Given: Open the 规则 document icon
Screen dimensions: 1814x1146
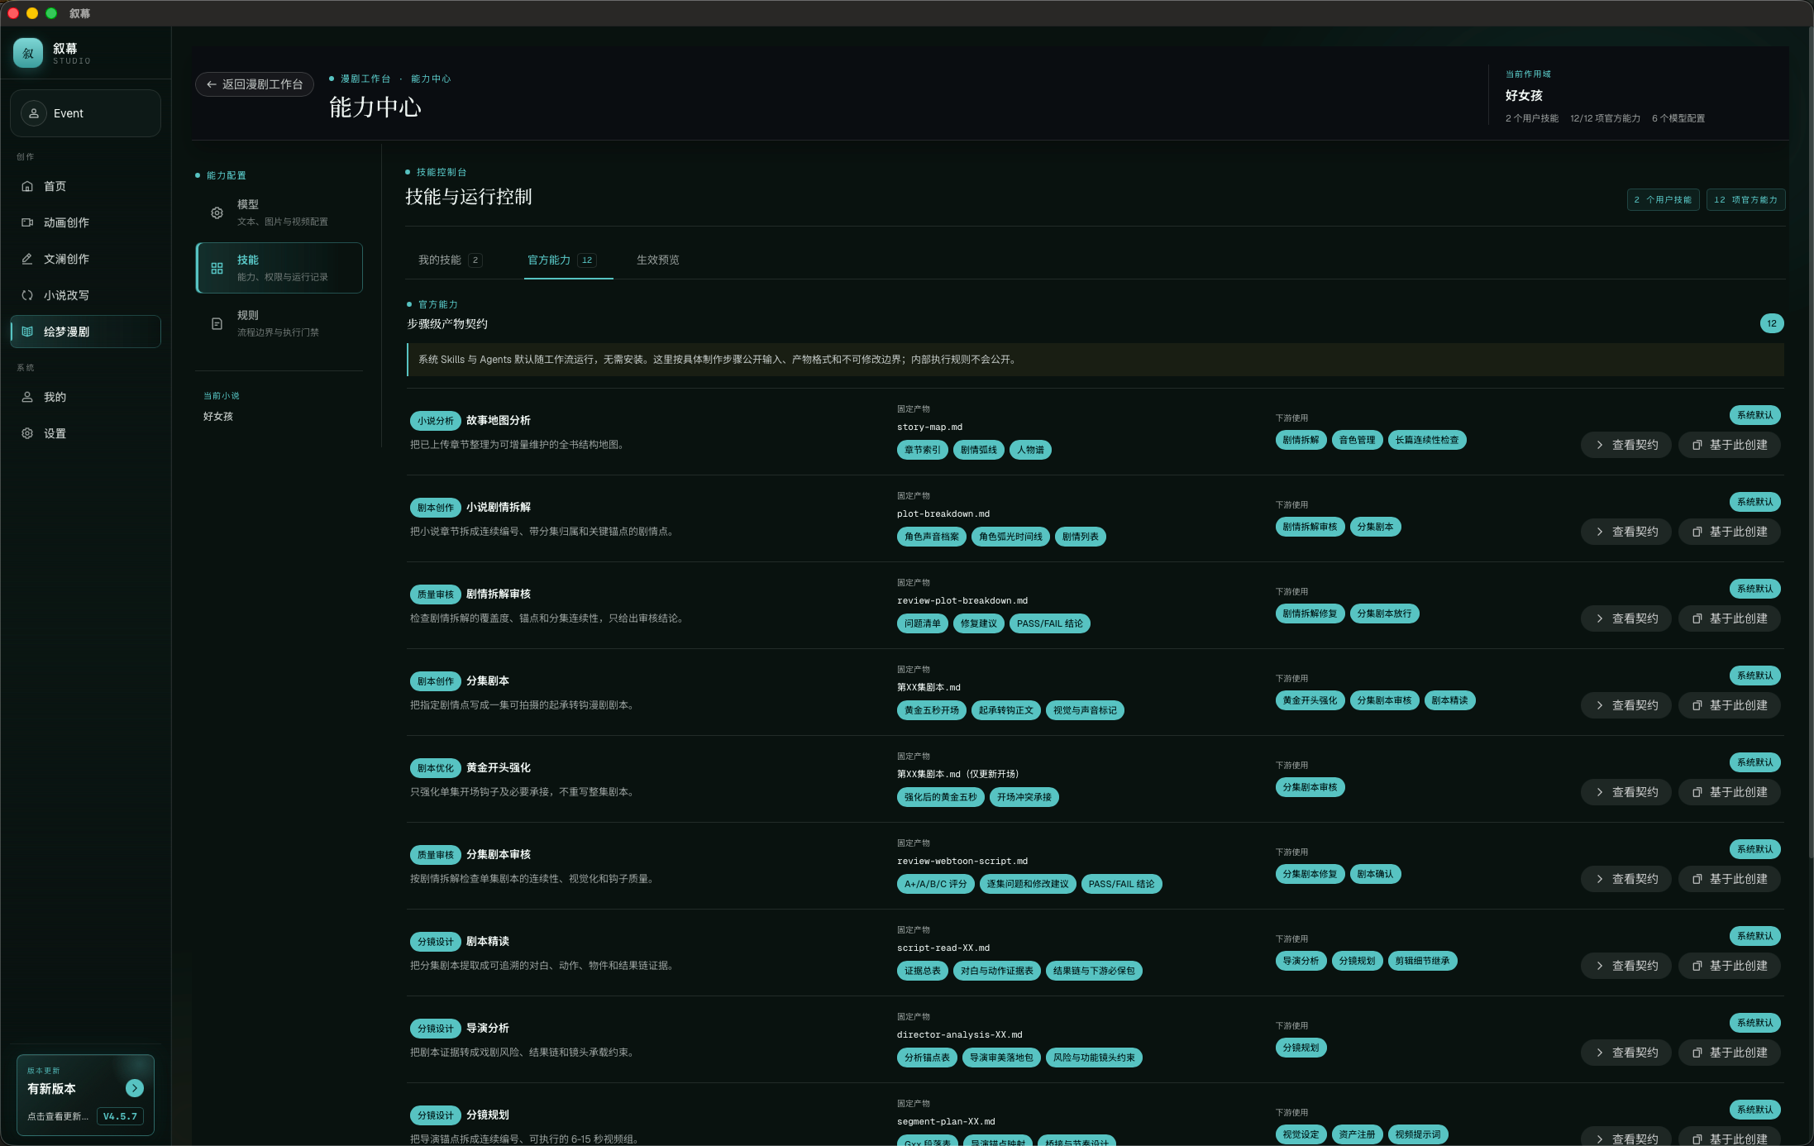Looking at the screenshot, I should (217, 323).
